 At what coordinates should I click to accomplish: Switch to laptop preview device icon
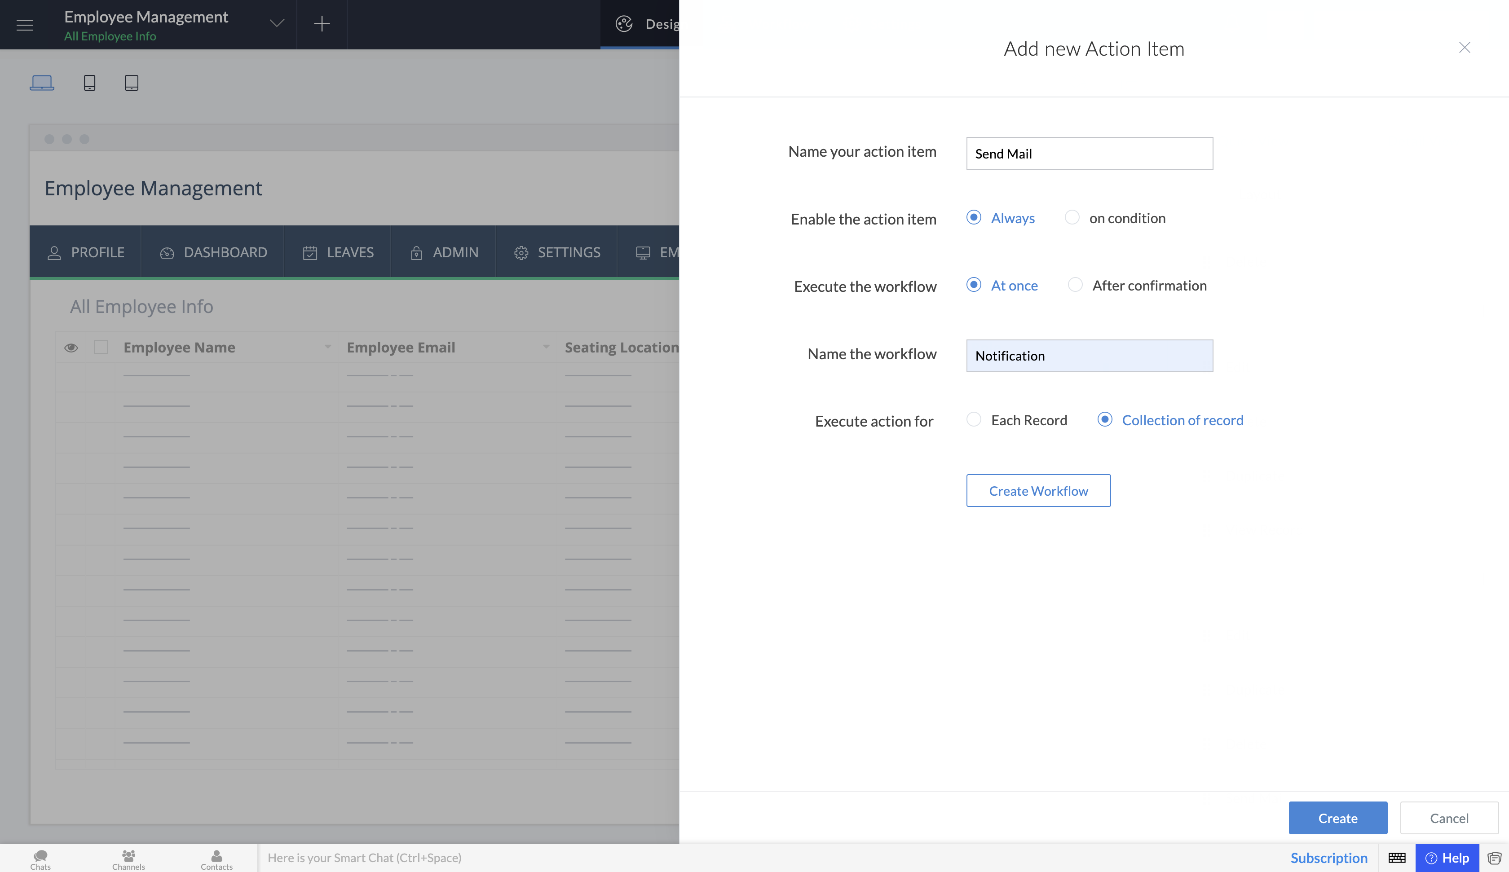42,82
